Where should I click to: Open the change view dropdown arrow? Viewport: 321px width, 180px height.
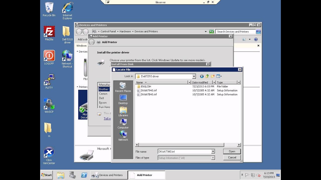point(250,39)
